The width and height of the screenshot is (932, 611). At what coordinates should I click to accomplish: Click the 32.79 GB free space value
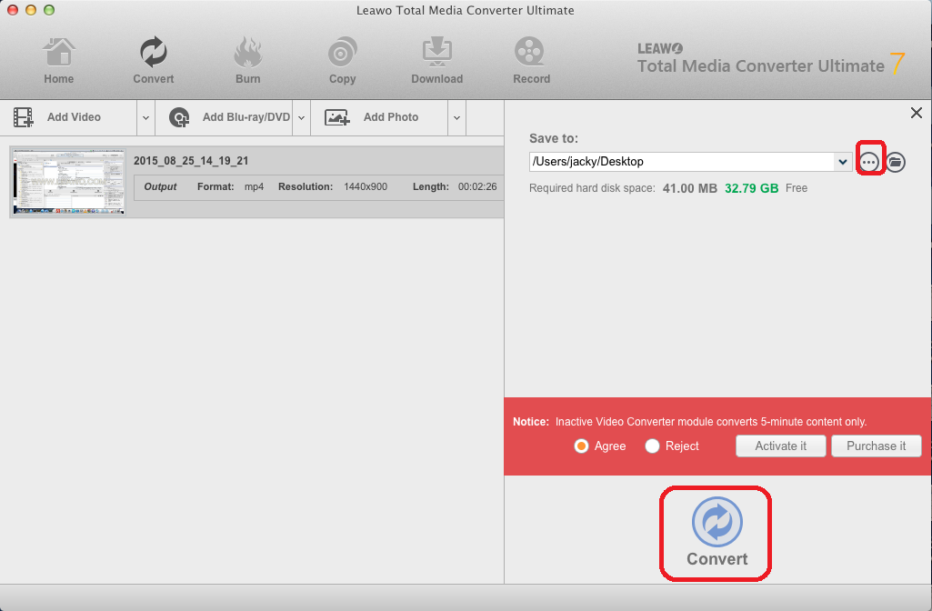[x=751, y=188]
